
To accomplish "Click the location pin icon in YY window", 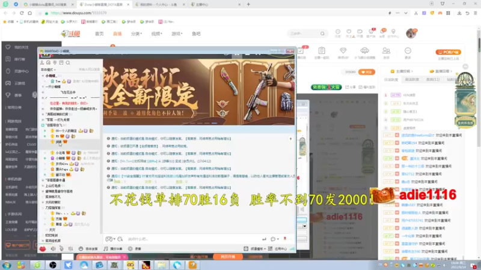I will coord(55,62).
